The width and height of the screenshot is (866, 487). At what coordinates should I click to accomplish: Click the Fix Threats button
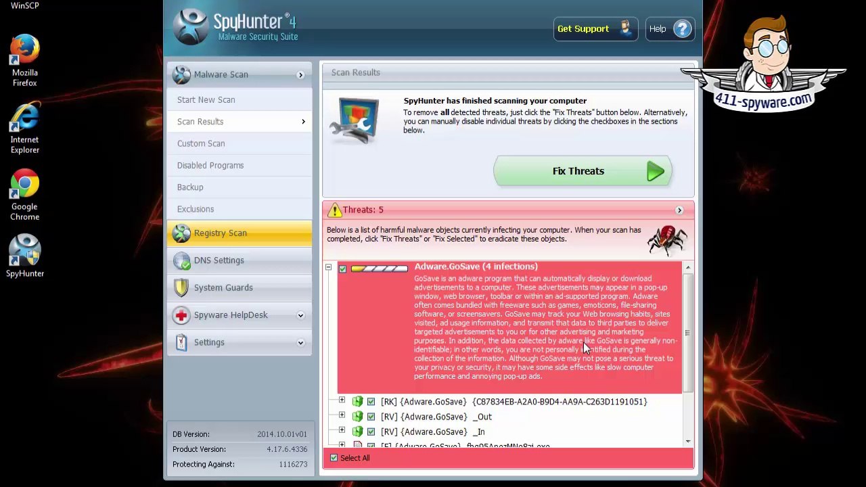point(583,171)
